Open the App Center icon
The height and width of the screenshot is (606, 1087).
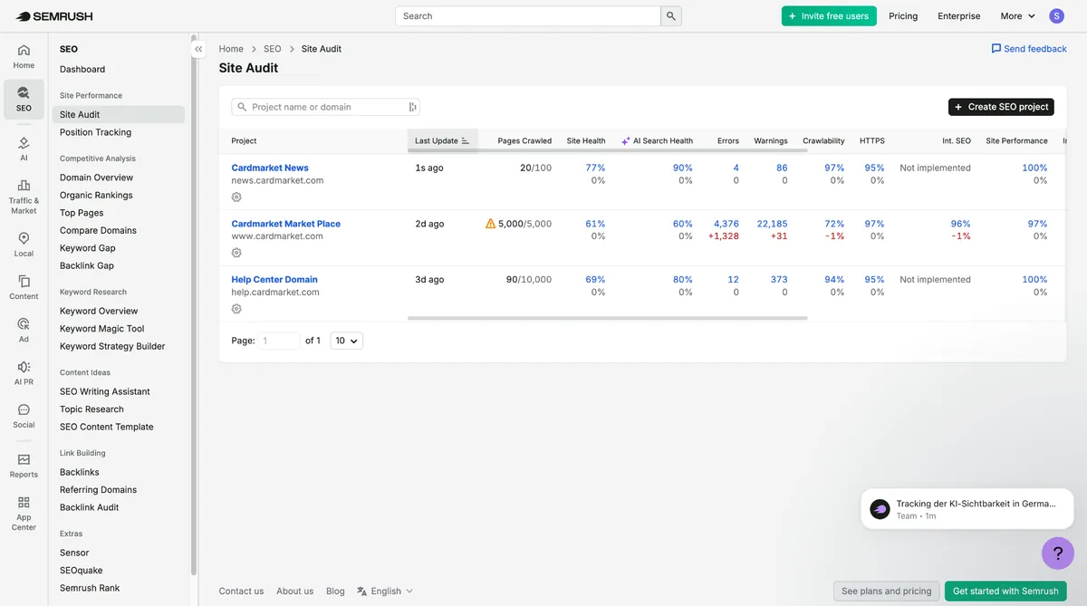[24, 513]
